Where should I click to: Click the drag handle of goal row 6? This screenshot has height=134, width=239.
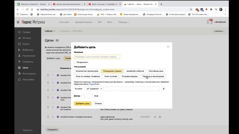pos(48,117)
